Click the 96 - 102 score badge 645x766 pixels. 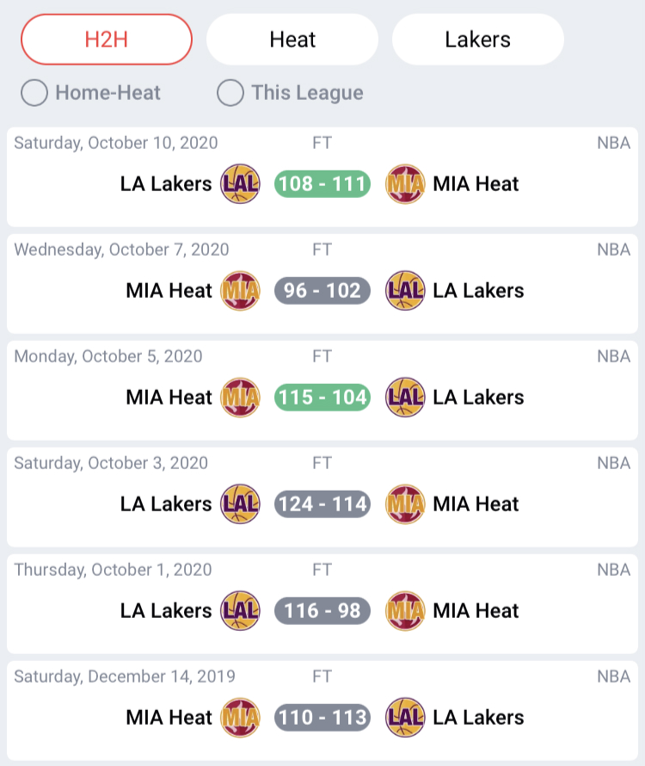pos(322,291)
